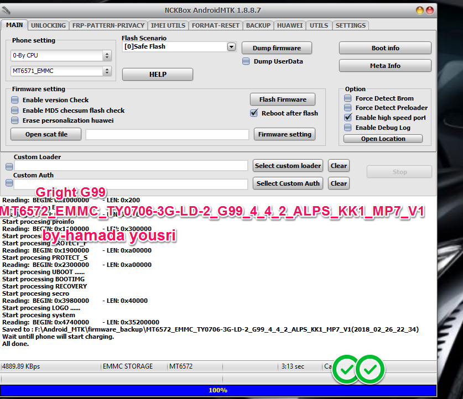Click 'Start processing RECOVERY' log line

pyautogui.click(x=45, y=286)
